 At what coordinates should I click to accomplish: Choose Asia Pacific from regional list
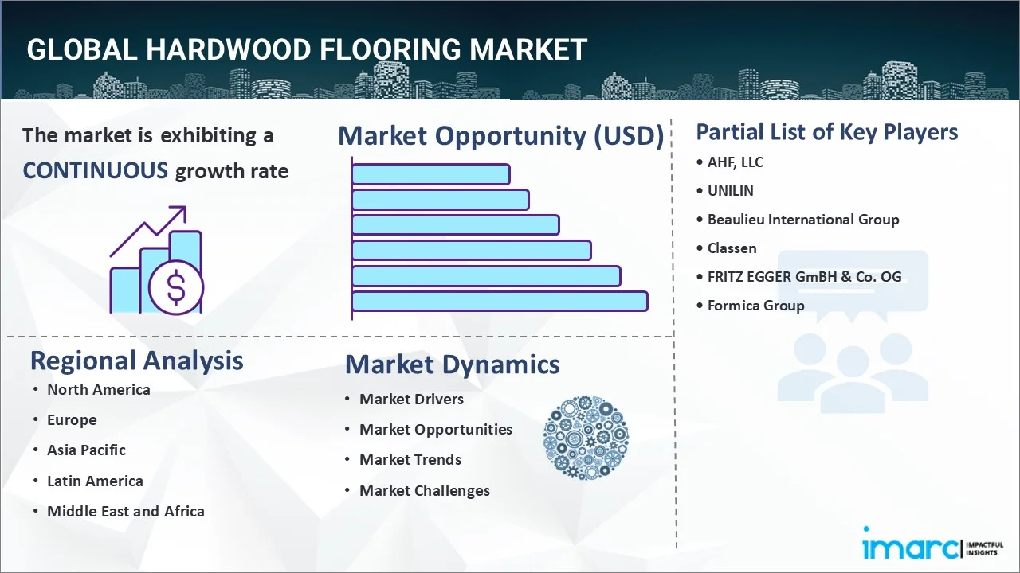[x=86, y=450]
